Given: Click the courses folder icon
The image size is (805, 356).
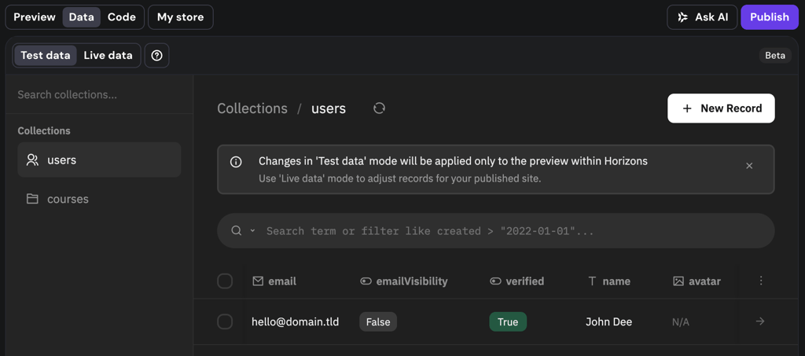Looking at the screenshot, I should click(32, 199).
